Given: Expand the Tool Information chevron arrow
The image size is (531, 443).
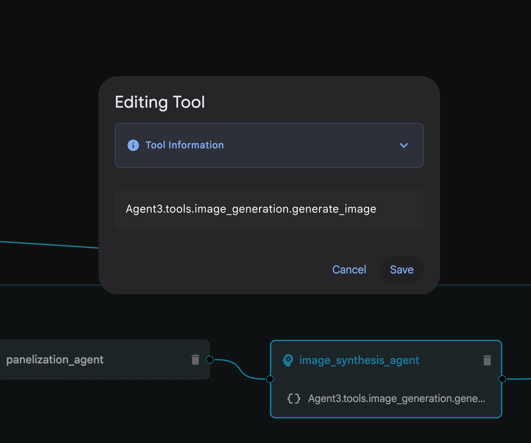Looking at the screenshot, I should tap(404, 145).
